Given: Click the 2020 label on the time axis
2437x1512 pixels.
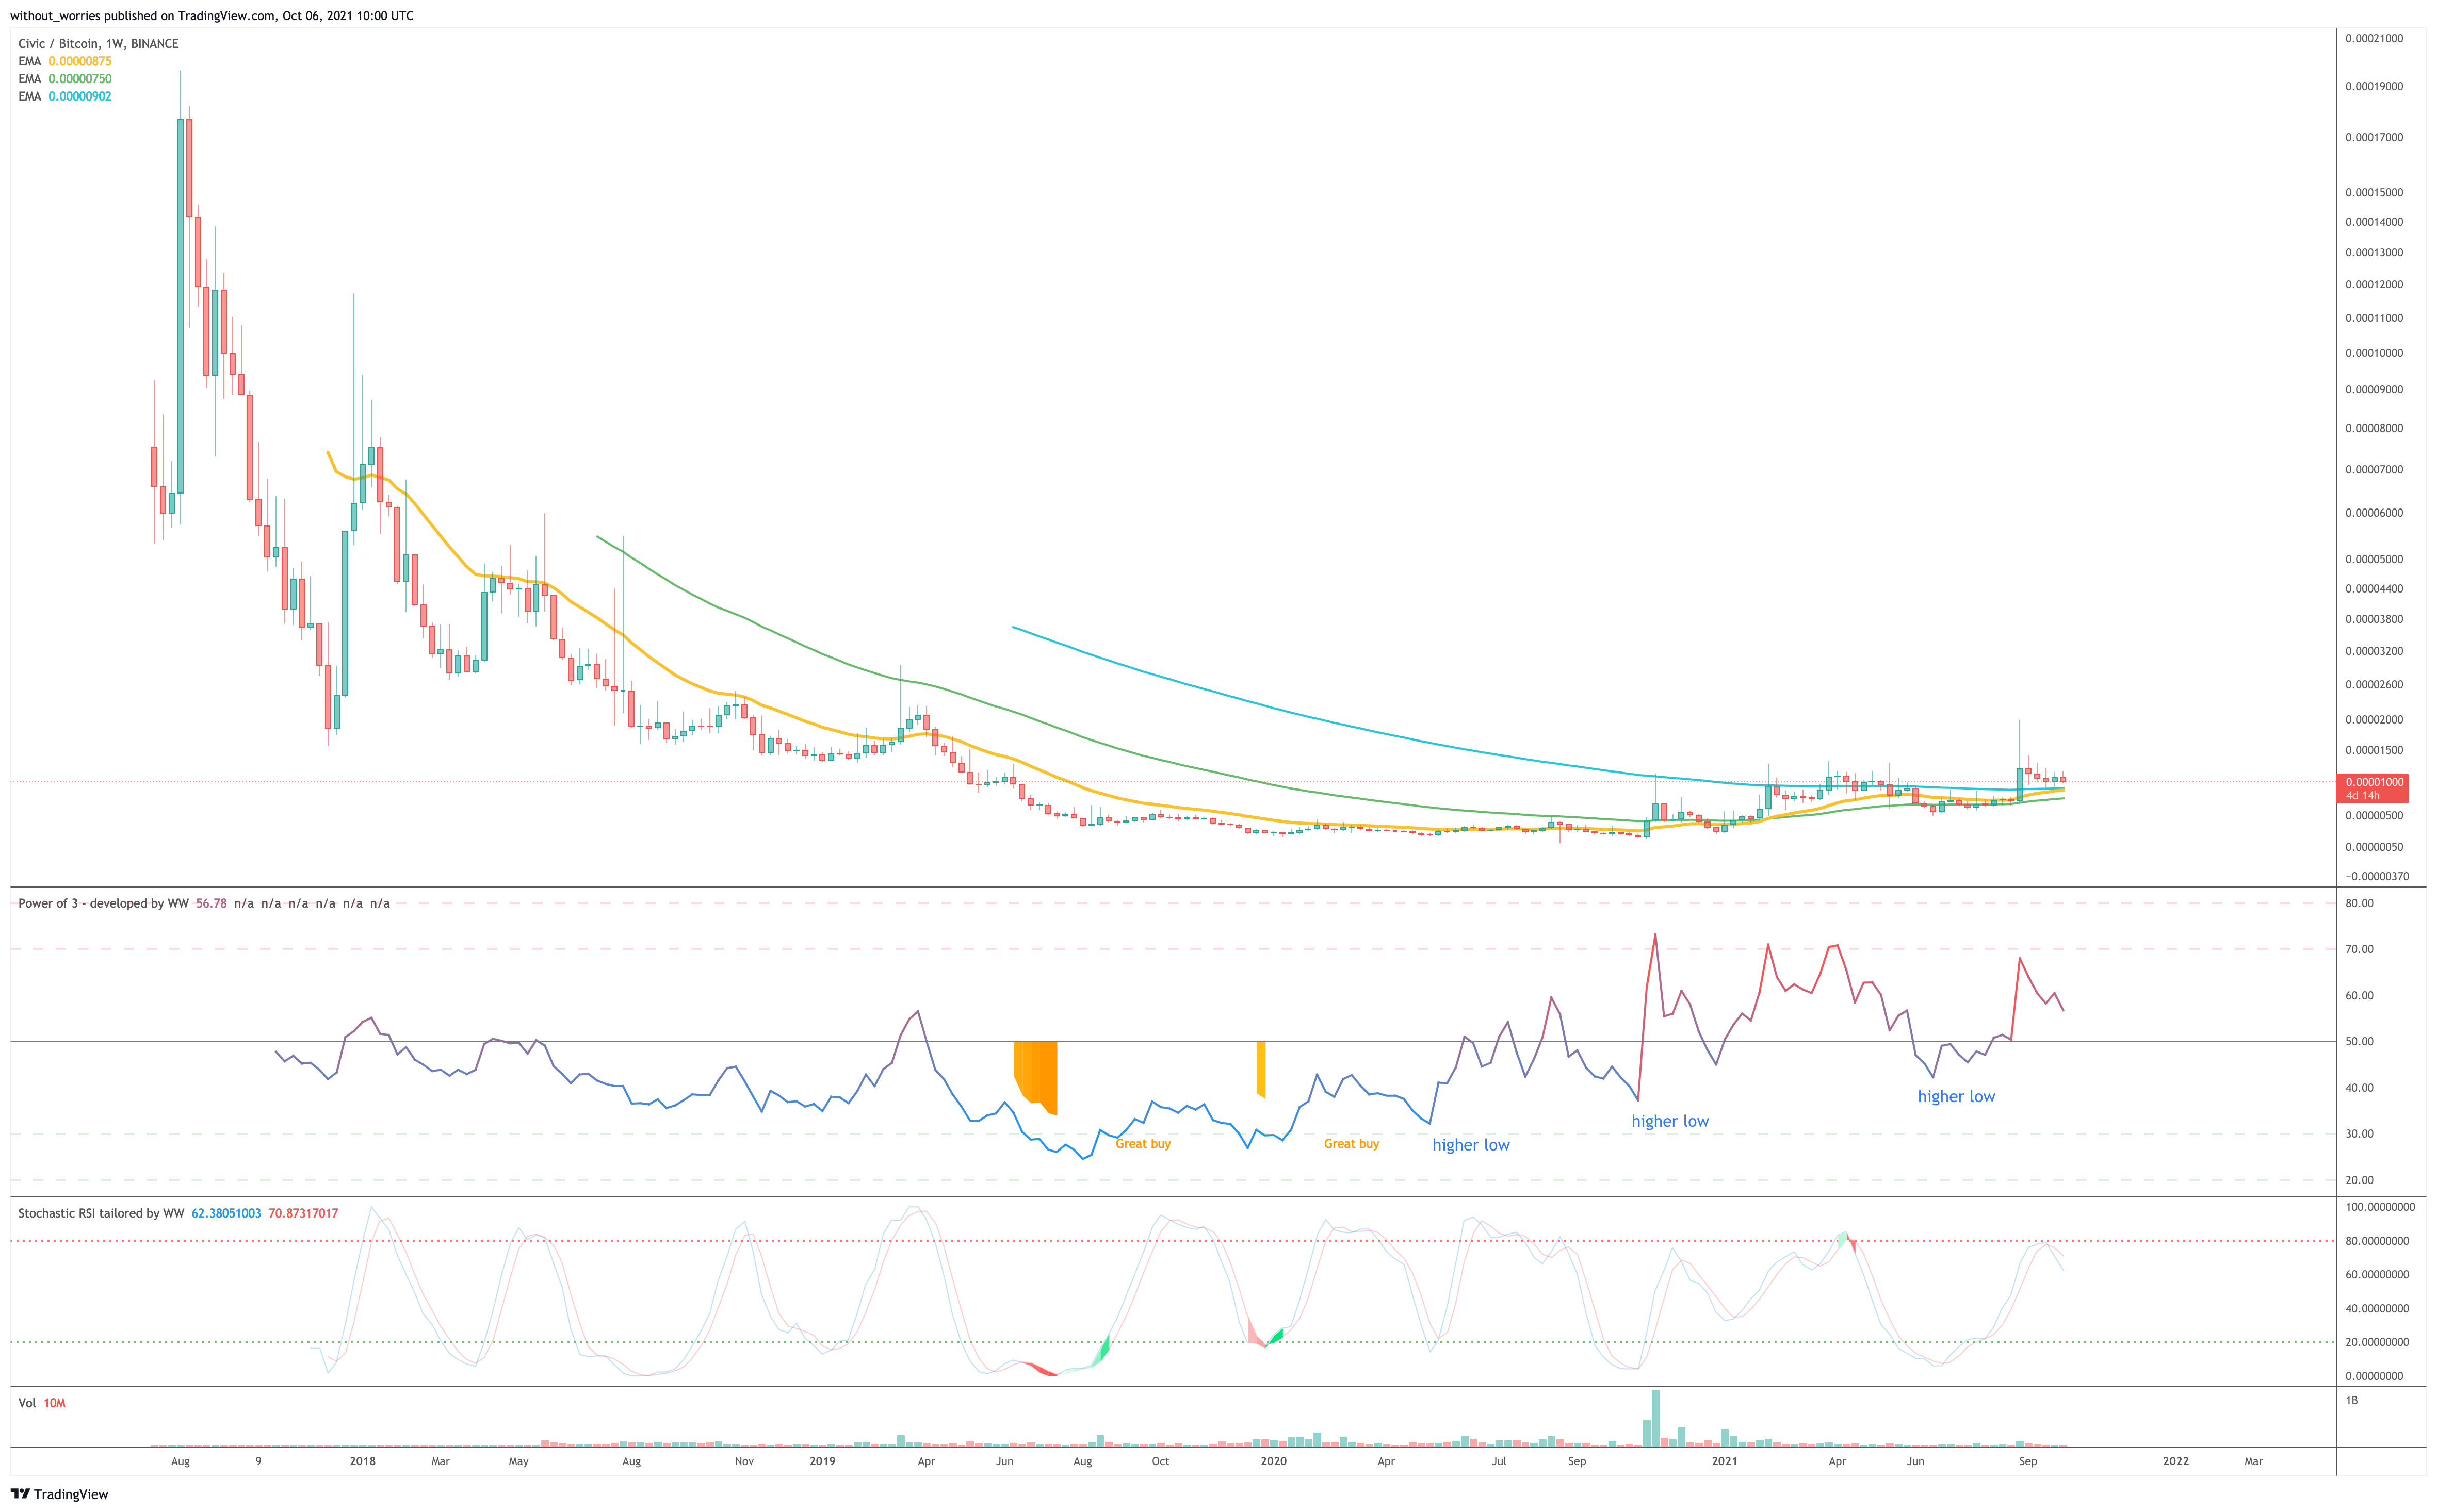Looking at the screenshot, I should [1274, 1461].
